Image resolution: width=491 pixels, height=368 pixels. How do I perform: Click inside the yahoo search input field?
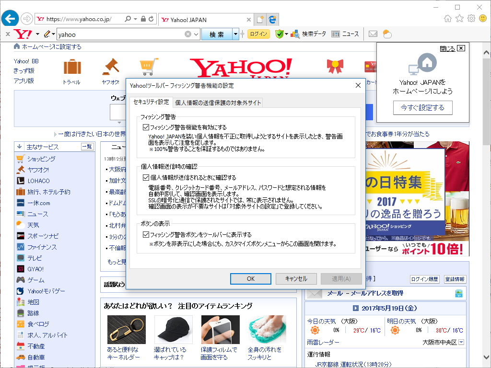point(120,34)
